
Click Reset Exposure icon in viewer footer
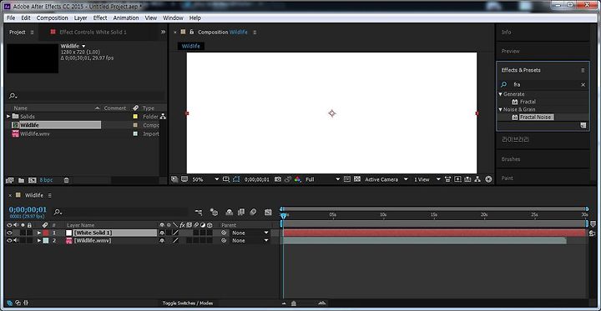point(488,179)
